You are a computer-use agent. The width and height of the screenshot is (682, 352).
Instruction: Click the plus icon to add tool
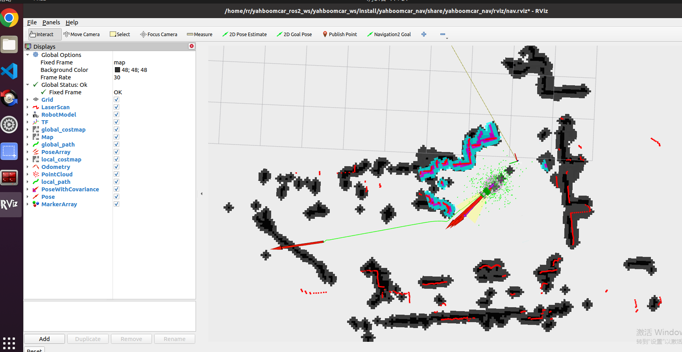click(x=424, y=35)
